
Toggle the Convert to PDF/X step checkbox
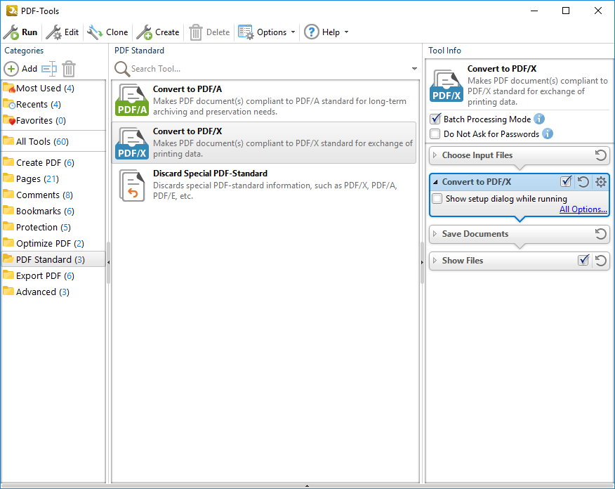[x=566, y=181]
